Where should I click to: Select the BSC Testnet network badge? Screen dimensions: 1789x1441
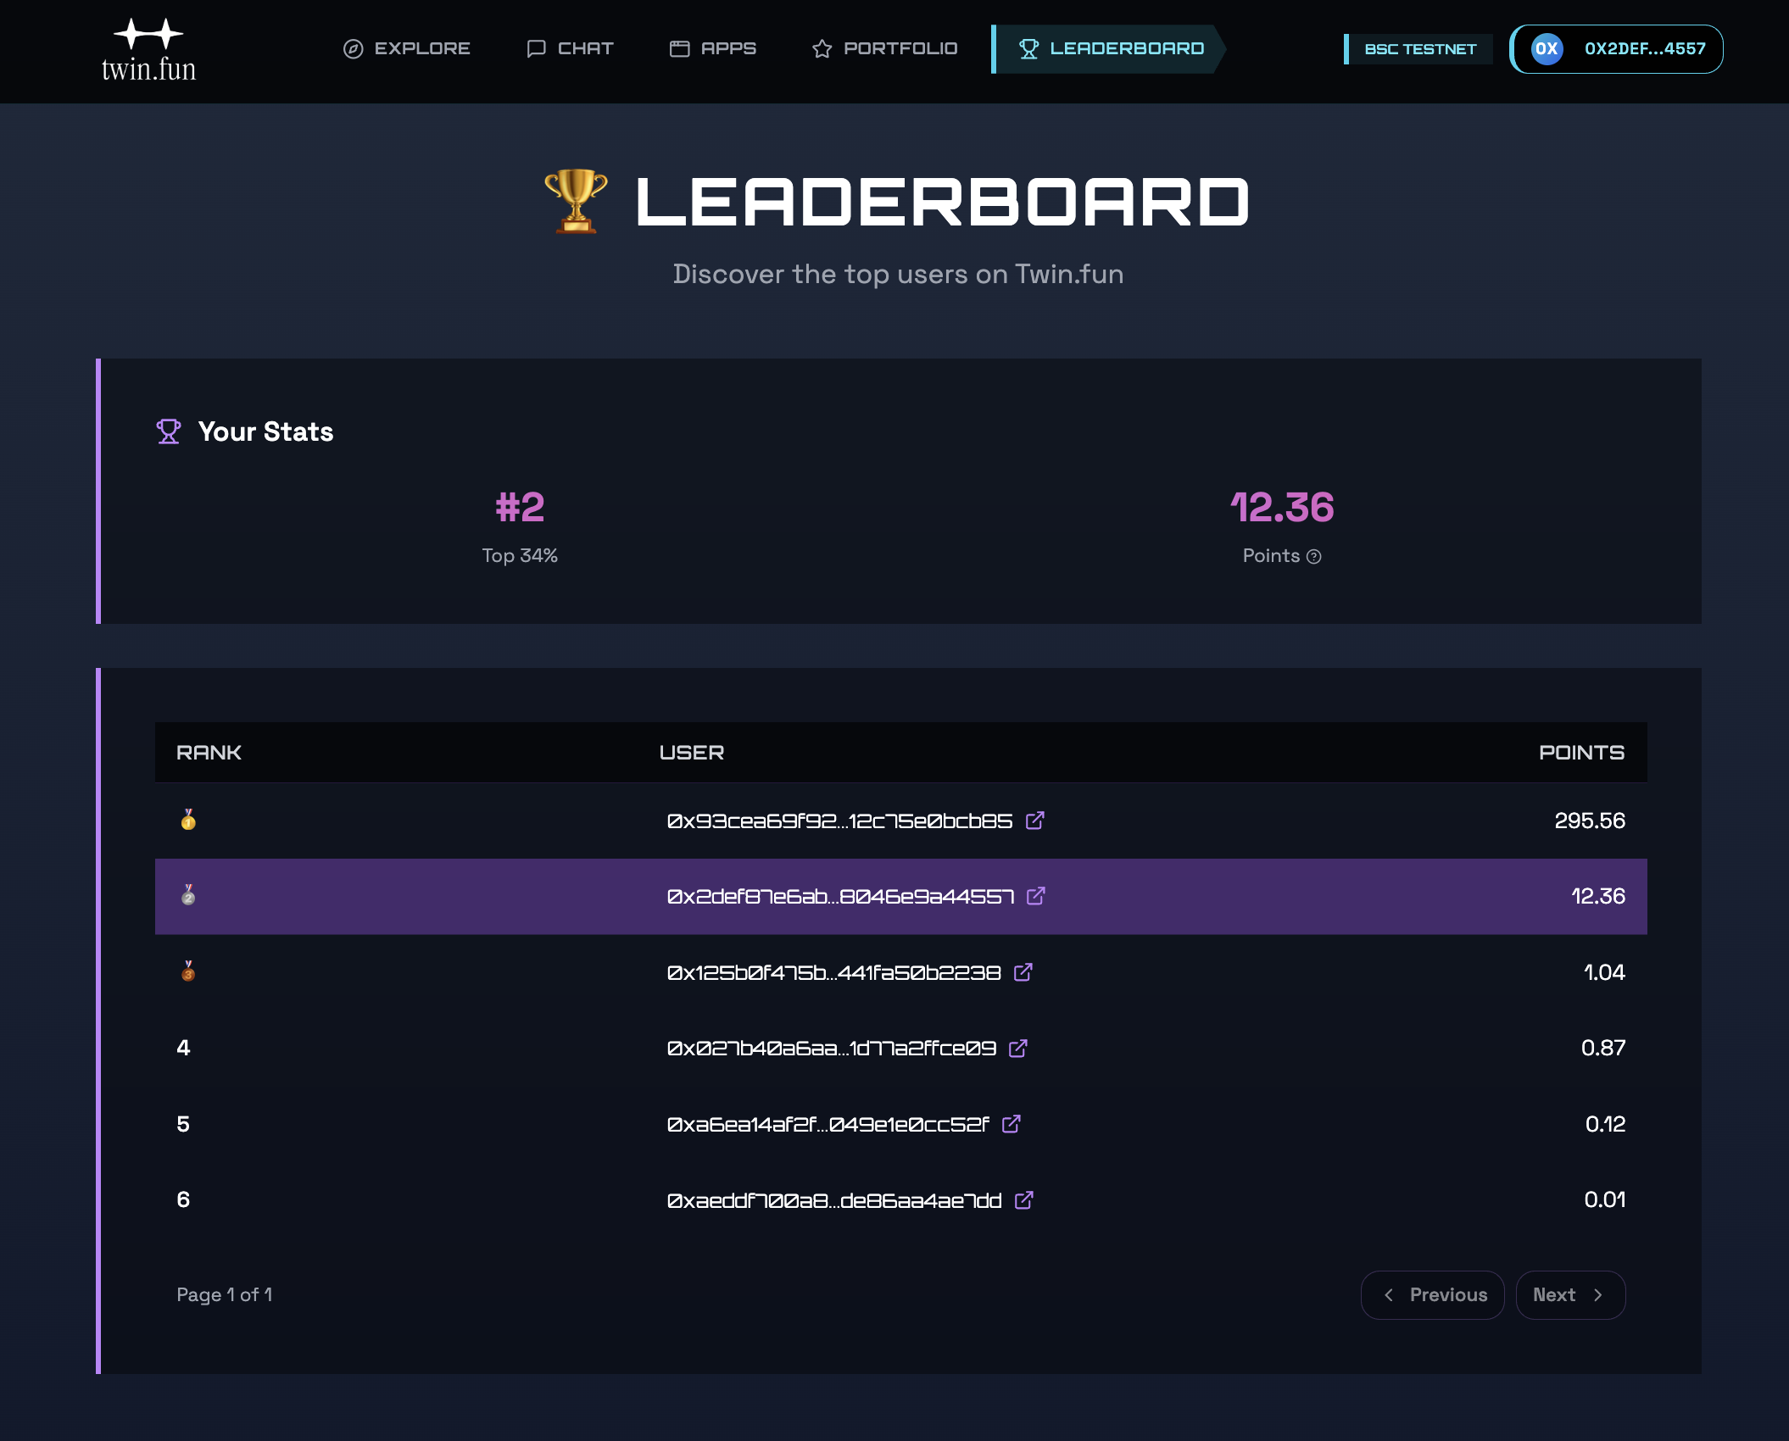pyautogui.click(x=1418, y=49)
